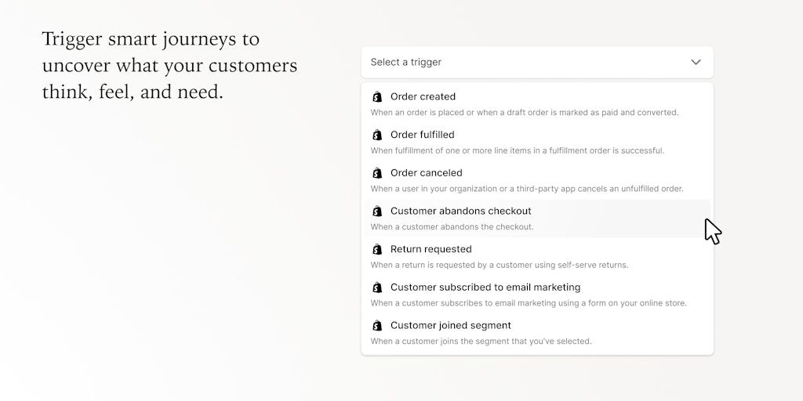Screen dimensions: 803x401
Task: Select the Order created trigger option
Action: [x=423, y=97]
